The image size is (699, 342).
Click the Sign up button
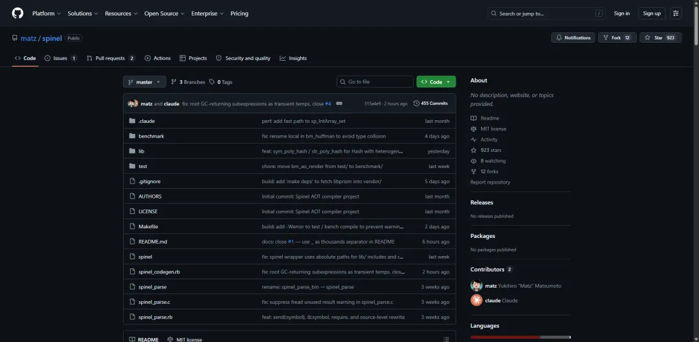coord(652,14)
